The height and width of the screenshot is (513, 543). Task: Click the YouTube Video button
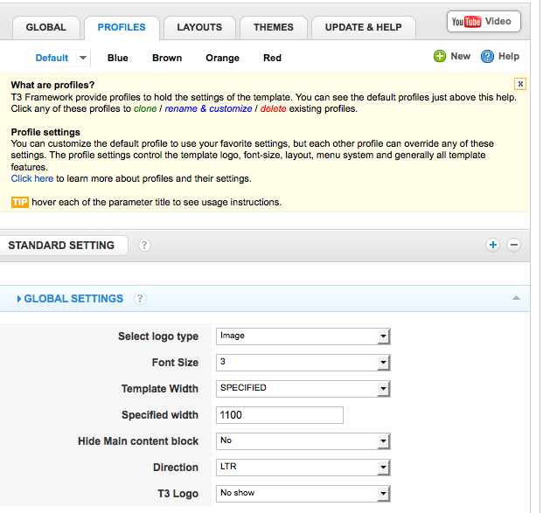[484, 22]
